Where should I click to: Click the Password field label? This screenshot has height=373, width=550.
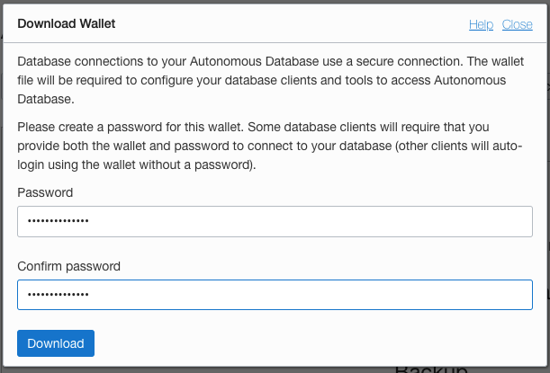coord(45,192)
